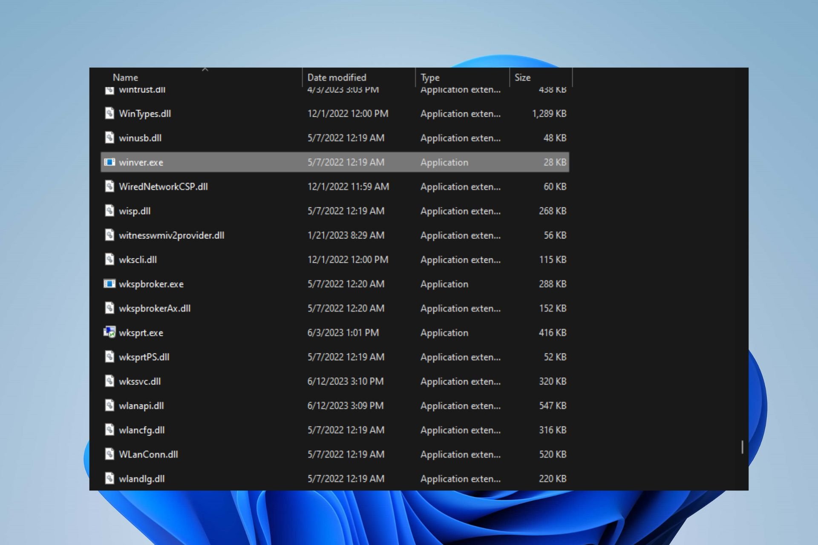818x545 pixels.
Task: Select the wksprtPS.dll file name
Action: point(144,357)
